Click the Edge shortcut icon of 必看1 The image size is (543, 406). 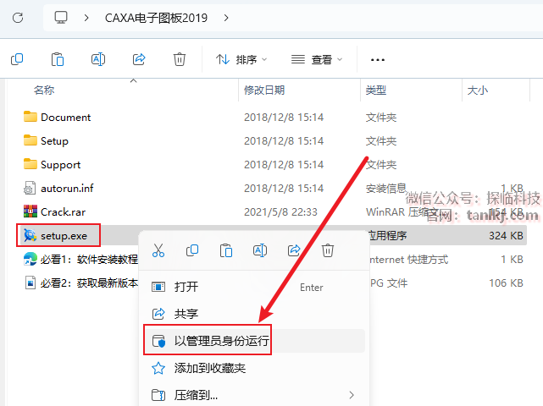click(x=30, y=259)
